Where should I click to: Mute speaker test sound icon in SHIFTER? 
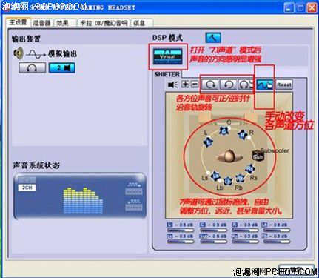[172, 85]
